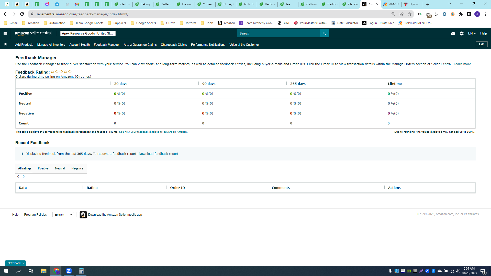491x276 pixels.
Task: Open Zoom app from taskbar
Action: tap(69, 271)
